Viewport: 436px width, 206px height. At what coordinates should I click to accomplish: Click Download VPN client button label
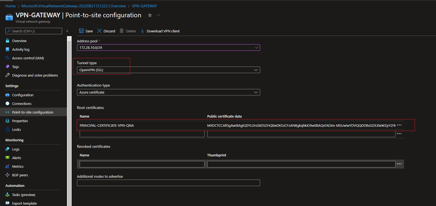click(163, 31)
